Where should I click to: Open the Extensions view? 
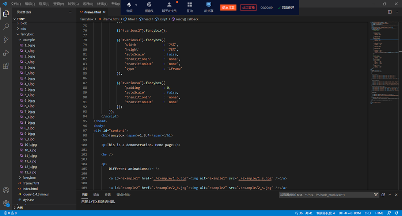coord(6,66)
